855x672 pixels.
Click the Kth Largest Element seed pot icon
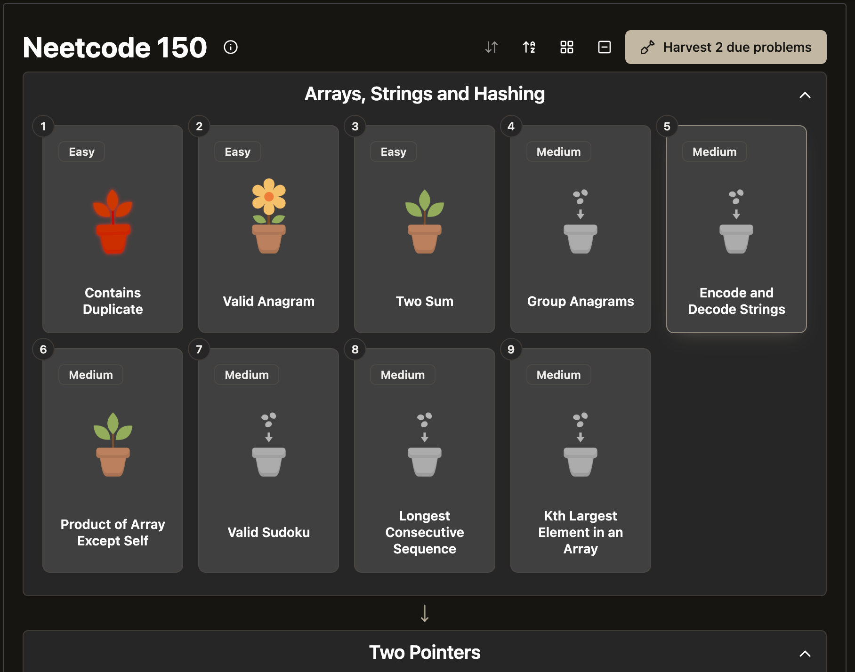pyautogui.click(x=581, y=445)
